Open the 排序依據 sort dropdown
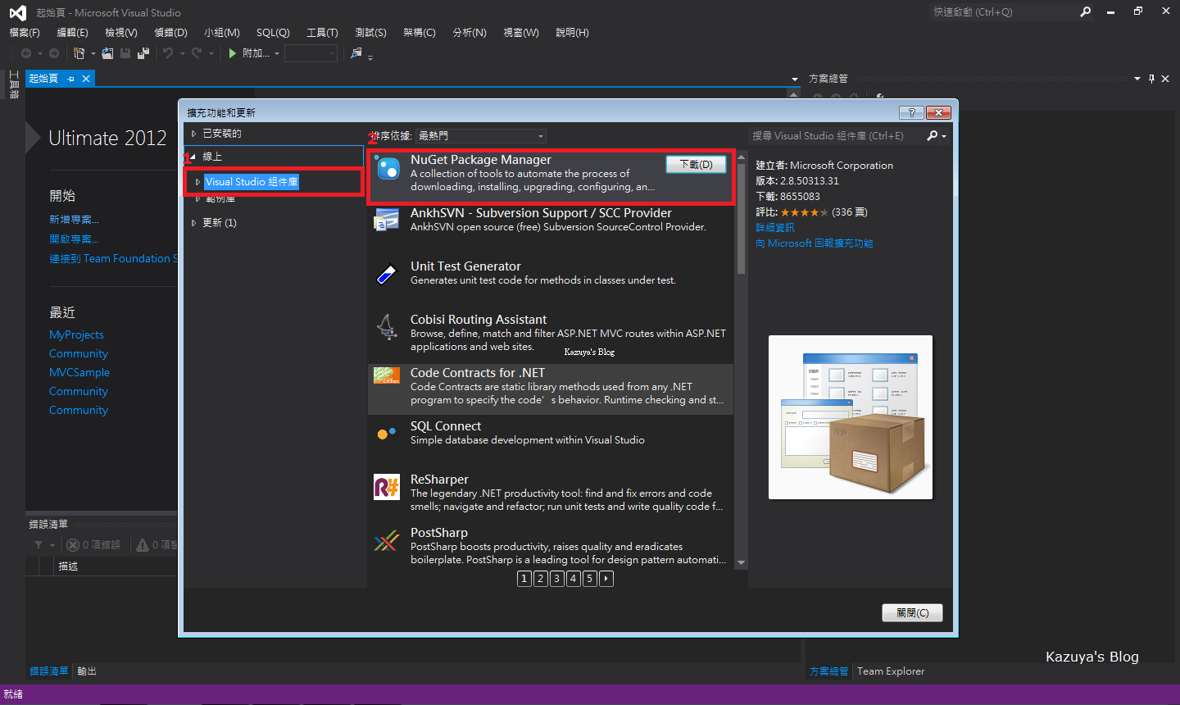 (x=481, y=136)
